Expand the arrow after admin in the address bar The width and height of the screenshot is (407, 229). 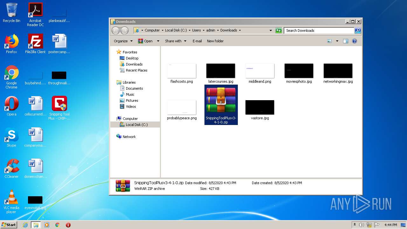coord(218,31)
